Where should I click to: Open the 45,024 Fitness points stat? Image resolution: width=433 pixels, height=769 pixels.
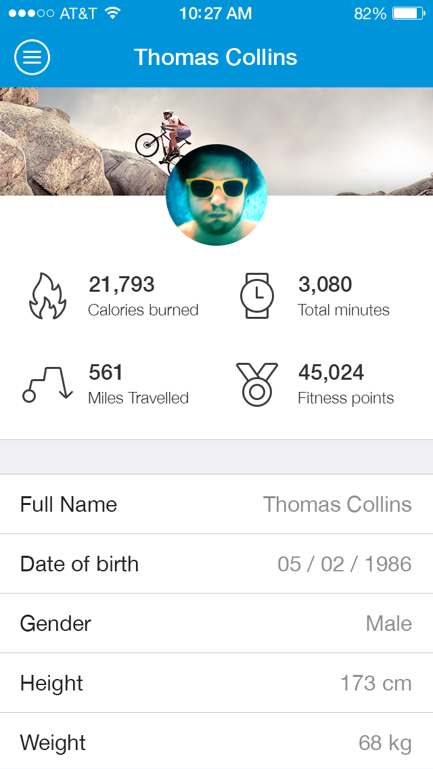(345, 384)
